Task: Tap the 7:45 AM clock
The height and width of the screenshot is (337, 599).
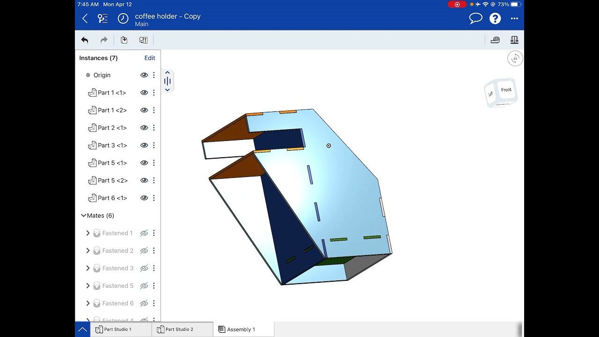Action: coord(88,4)
